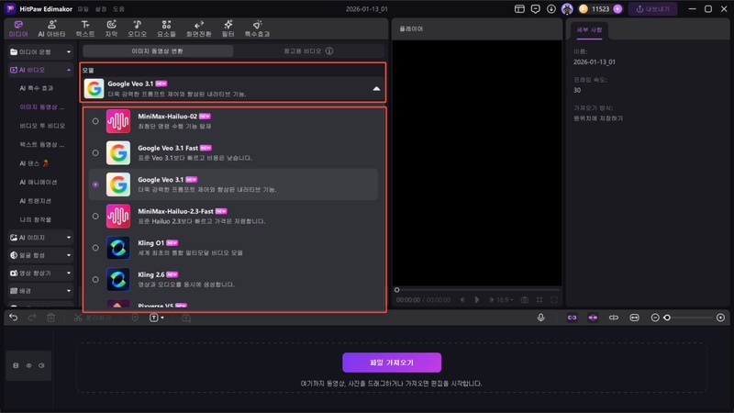This screenshot has width=734, height=413.
Task: Click the player previous-frame button
Action: coord(462,300)
